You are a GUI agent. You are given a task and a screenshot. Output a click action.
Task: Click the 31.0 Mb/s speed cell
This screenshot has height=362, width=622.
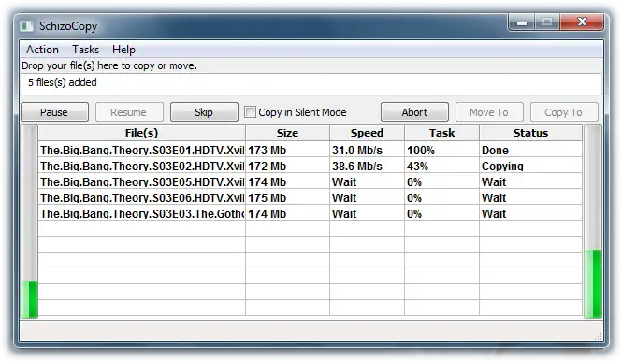pyautogui.click(x=367, y=150)
